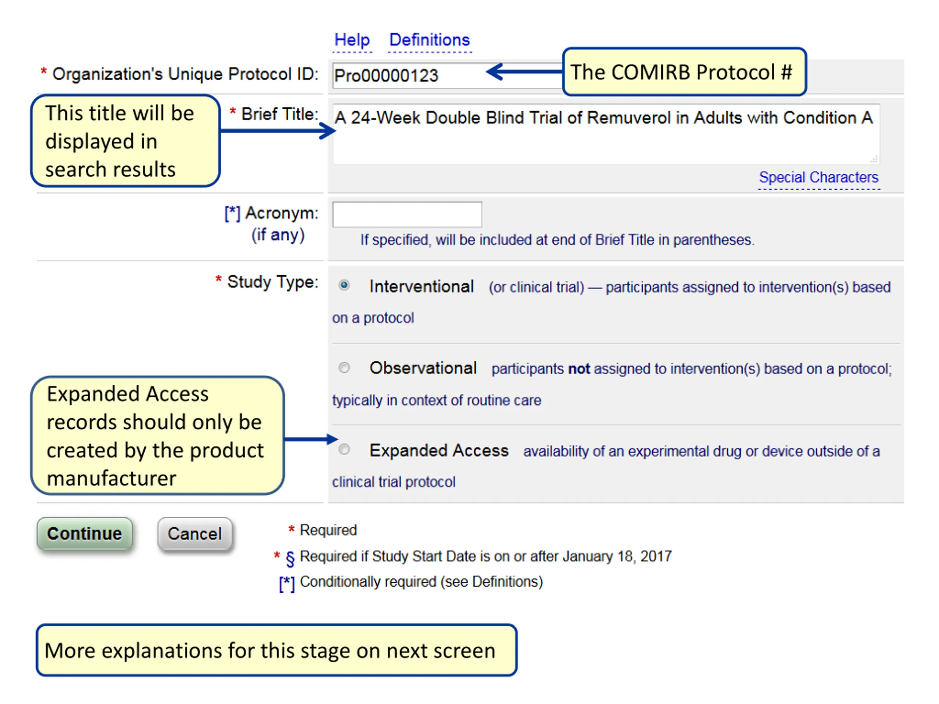
Task: Click the Acronym input field
Action: (x=407, y=215)
